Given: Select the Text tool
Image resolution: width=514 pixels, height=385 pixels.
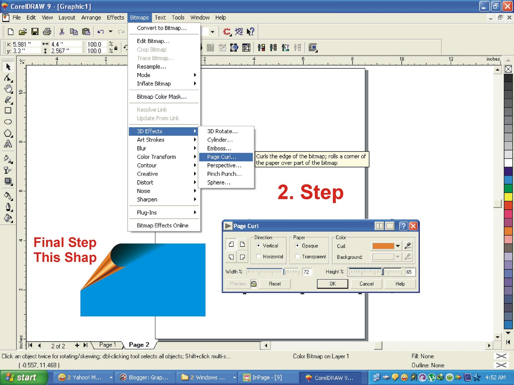Looking at the screenshot, I should tap(8, 144).
